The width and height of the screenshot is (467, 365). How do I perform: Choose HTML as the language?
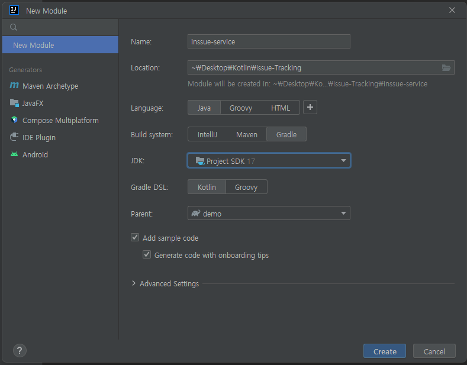[281, 108]
